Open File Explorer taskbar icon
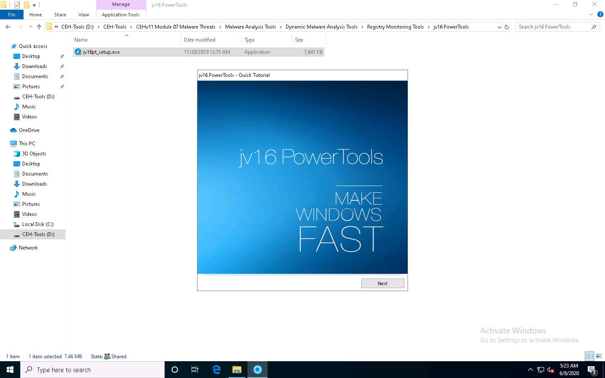Image resolution: width=605 pixels, height=378 pixels. pyautogui.click(x=237, y=370)
